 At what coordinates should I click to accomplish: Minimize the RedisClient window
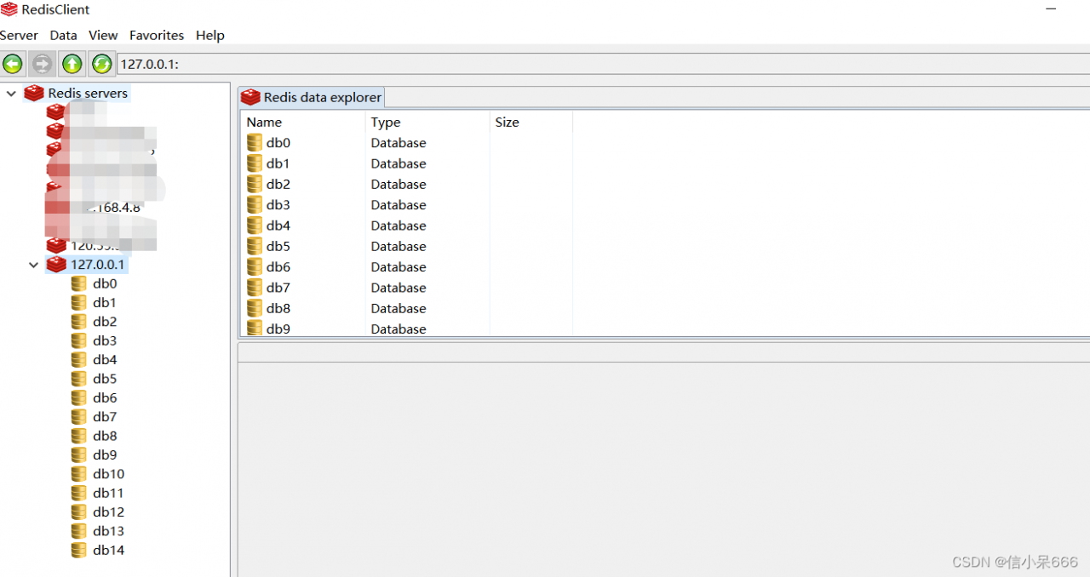1053,8
